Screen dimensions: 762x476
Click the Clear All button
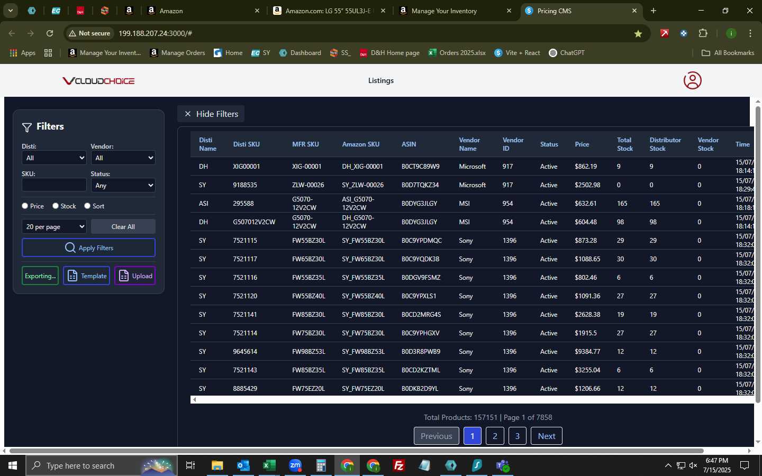pos(123,226)
